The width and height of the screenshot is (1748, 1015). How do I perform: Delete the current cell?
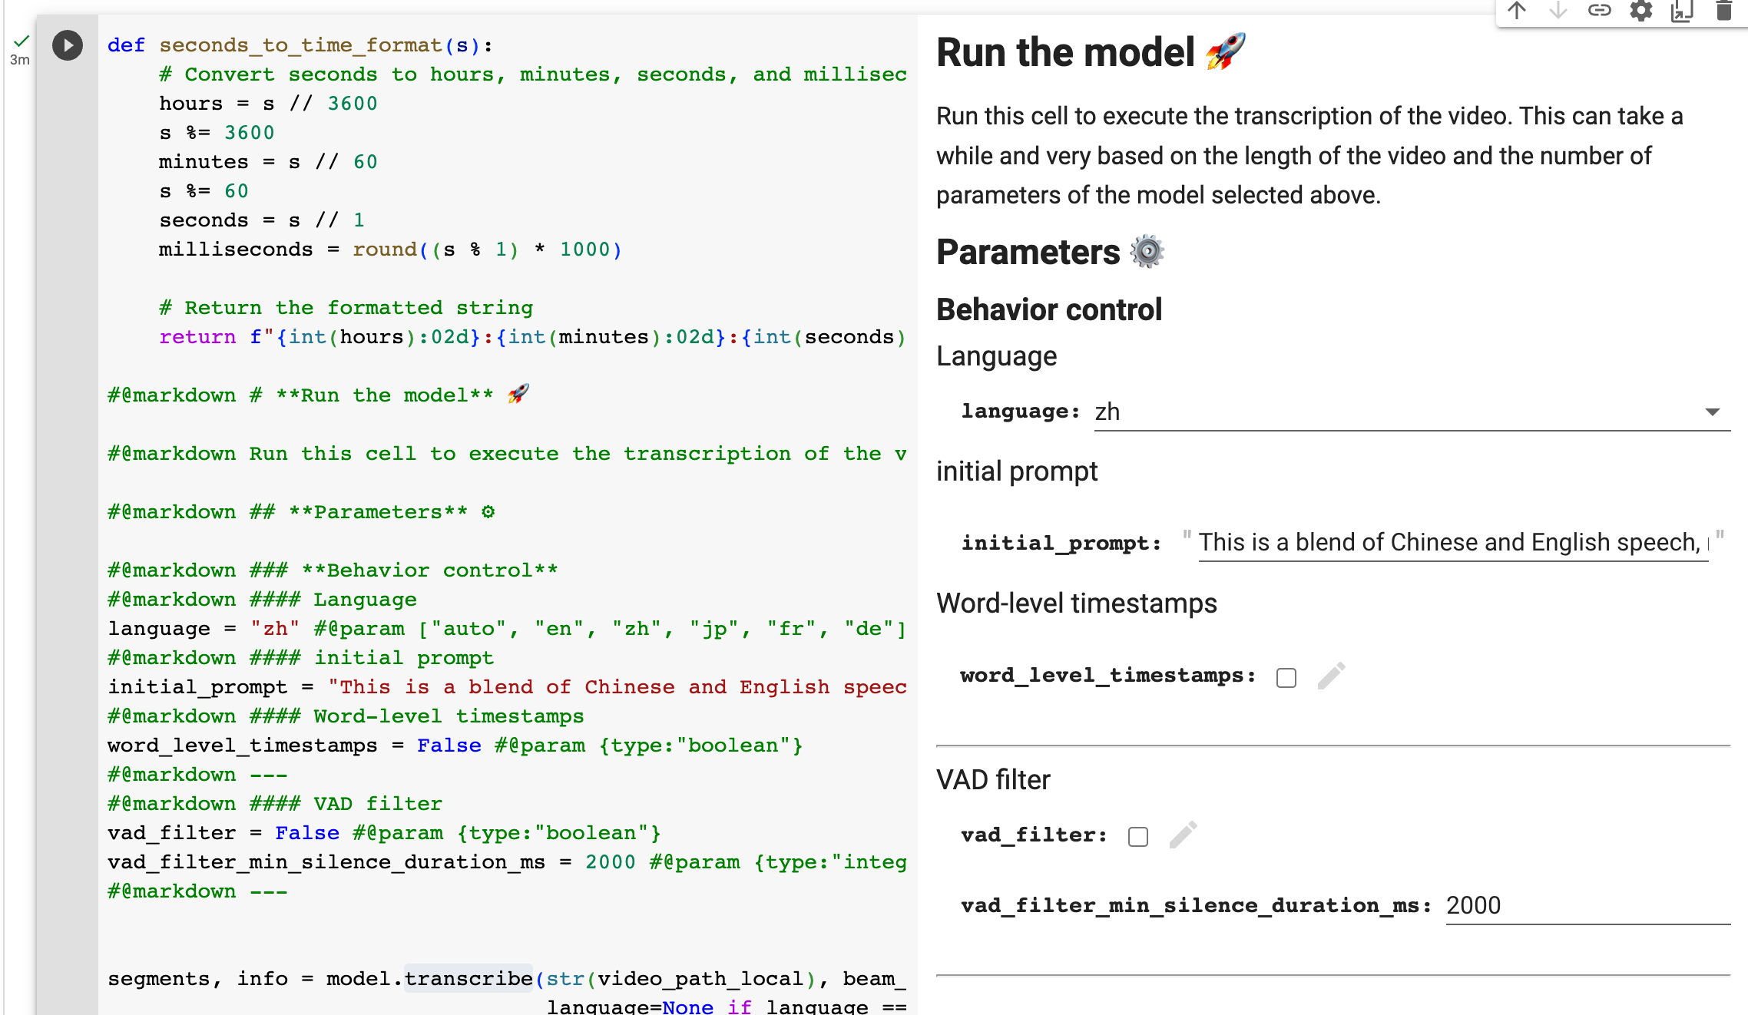click(1723, 12)
